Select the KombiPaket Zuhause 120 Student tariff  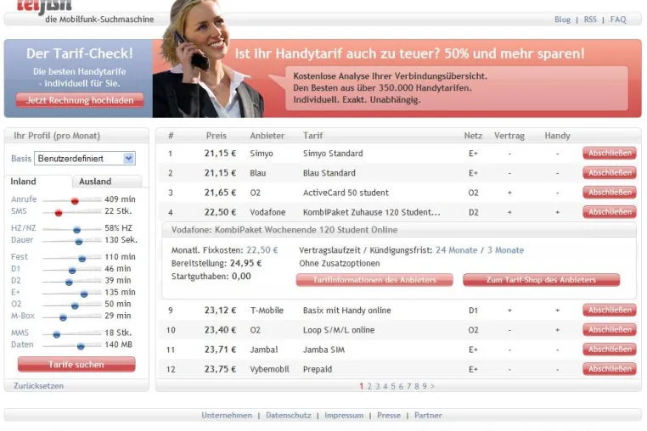[371, 212]
